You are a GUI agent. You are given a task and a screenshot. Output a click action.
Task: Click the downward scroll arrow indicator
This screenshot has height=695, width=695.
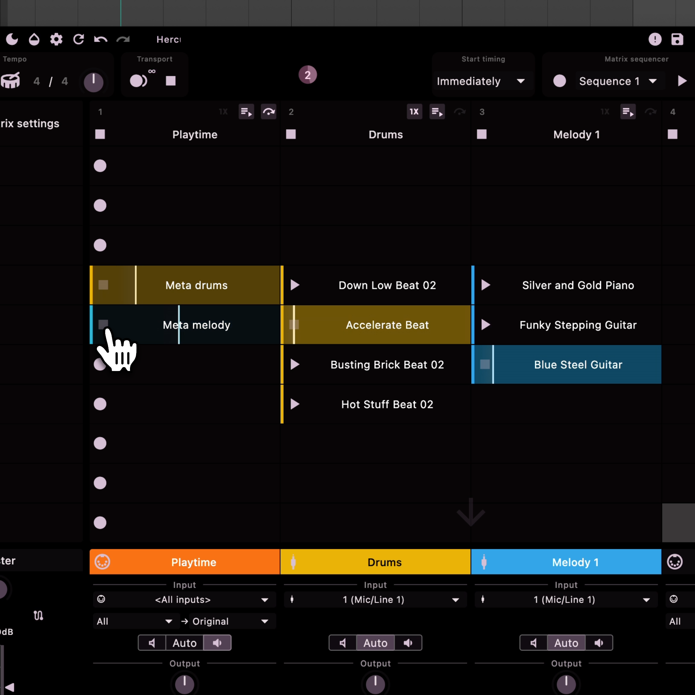coord(470,512)
